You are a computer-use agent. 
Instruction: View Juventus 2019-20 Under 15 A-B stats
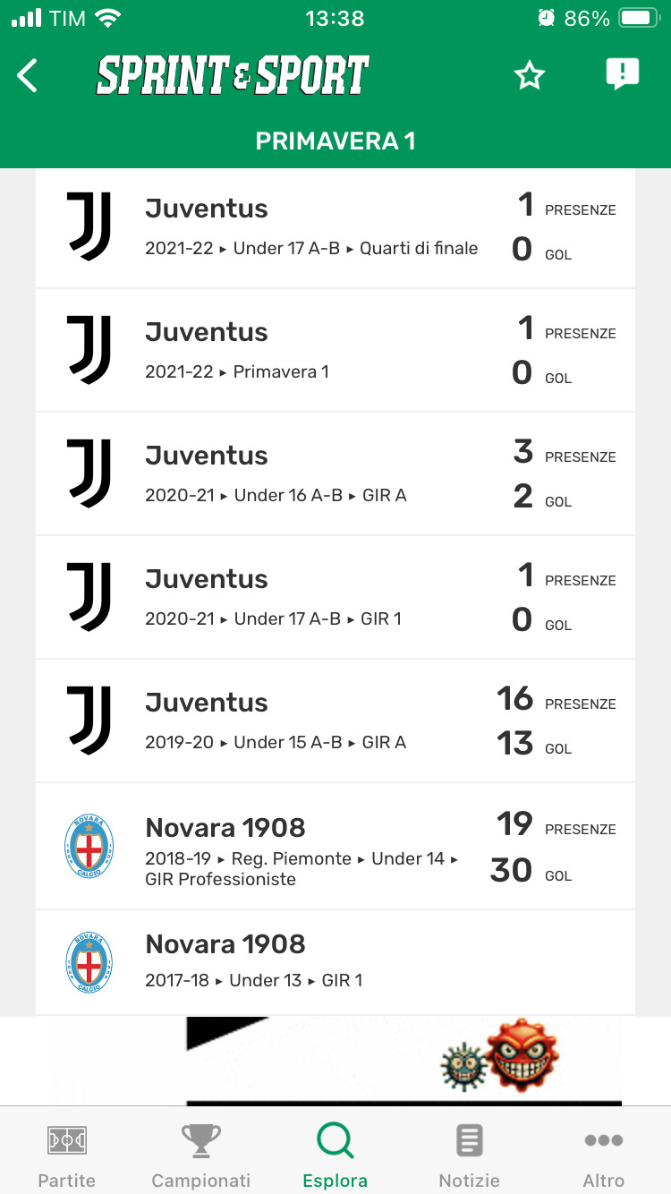313,721
